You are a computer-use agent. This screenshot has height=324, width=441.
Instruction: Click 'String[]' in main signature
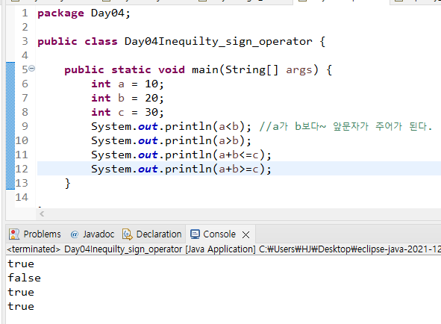(x=251, y=69)
